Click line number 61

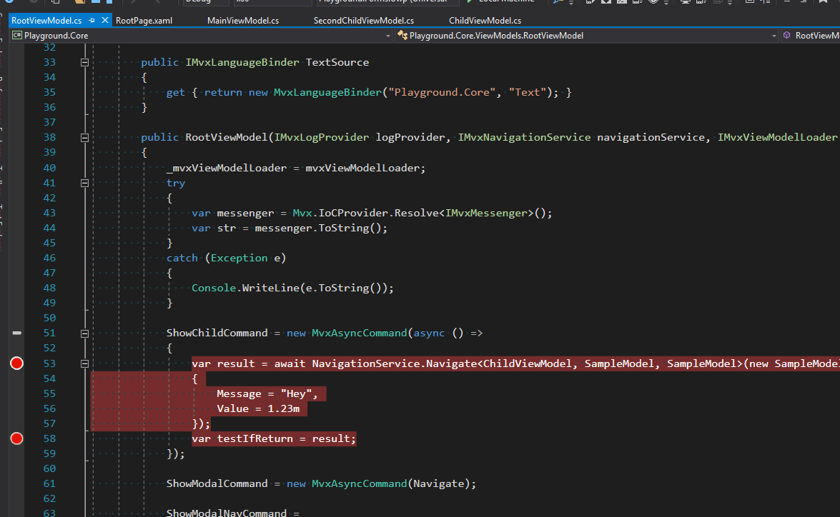(49, 483)
